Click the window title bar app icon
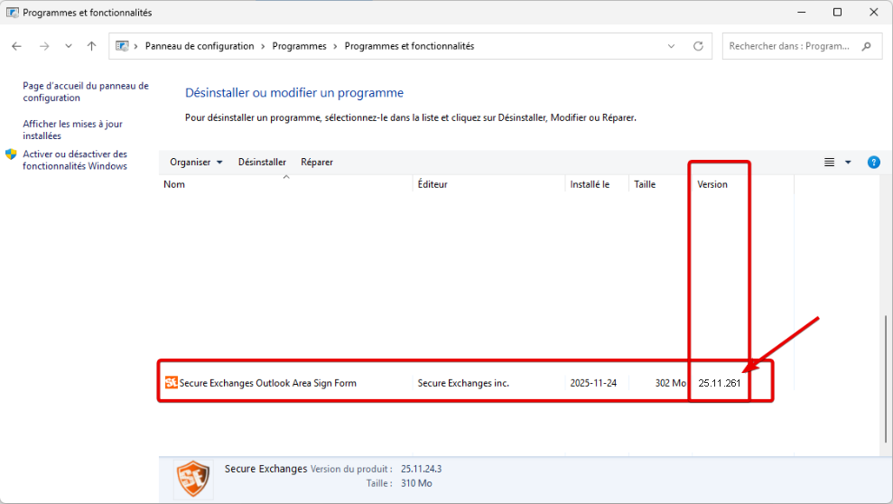 12,13
